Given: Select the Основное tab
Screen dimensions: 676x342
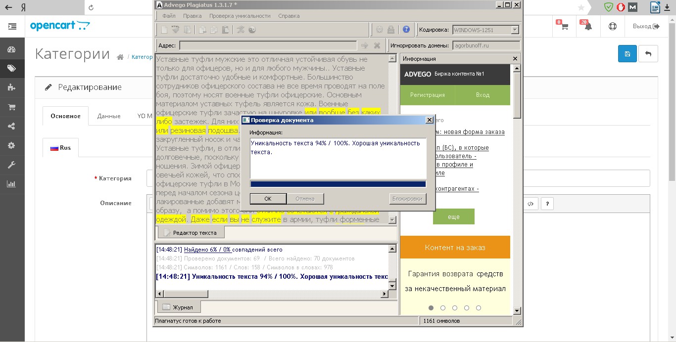Looking at the screenshot, I should [x=65, y=116].
